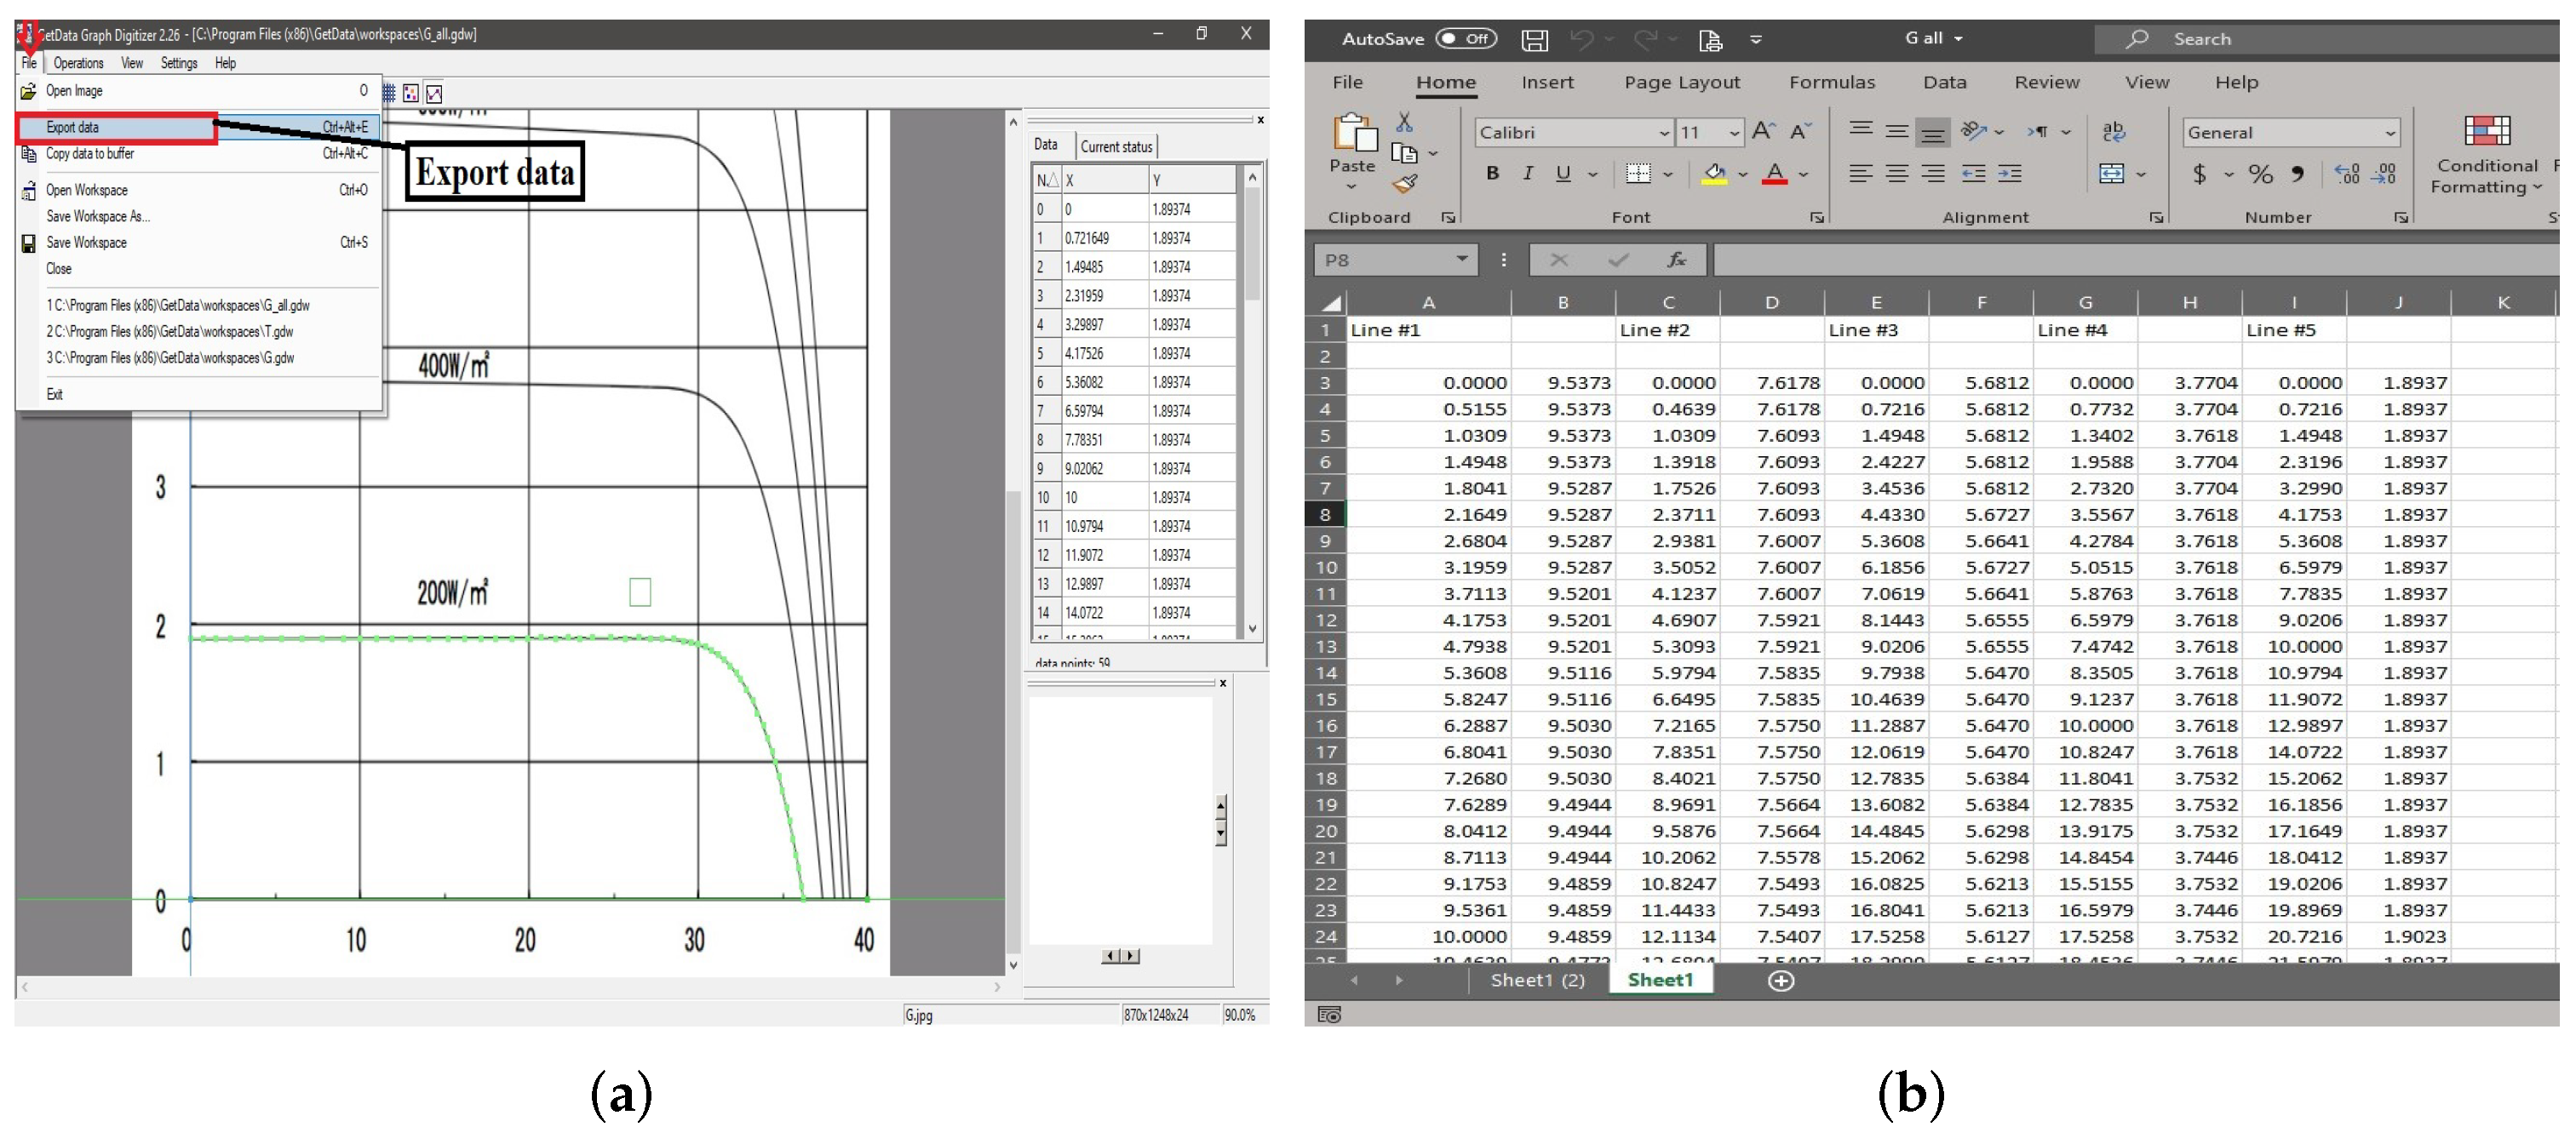Toggle the AutoSave switch
This screenshot has height=1144, width=2576.
1466,39
